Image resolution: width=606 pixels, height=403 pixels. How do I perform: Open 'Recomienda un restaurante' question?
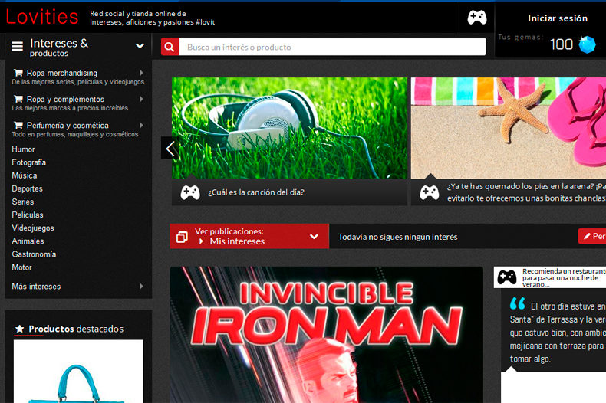coord(564,277)
